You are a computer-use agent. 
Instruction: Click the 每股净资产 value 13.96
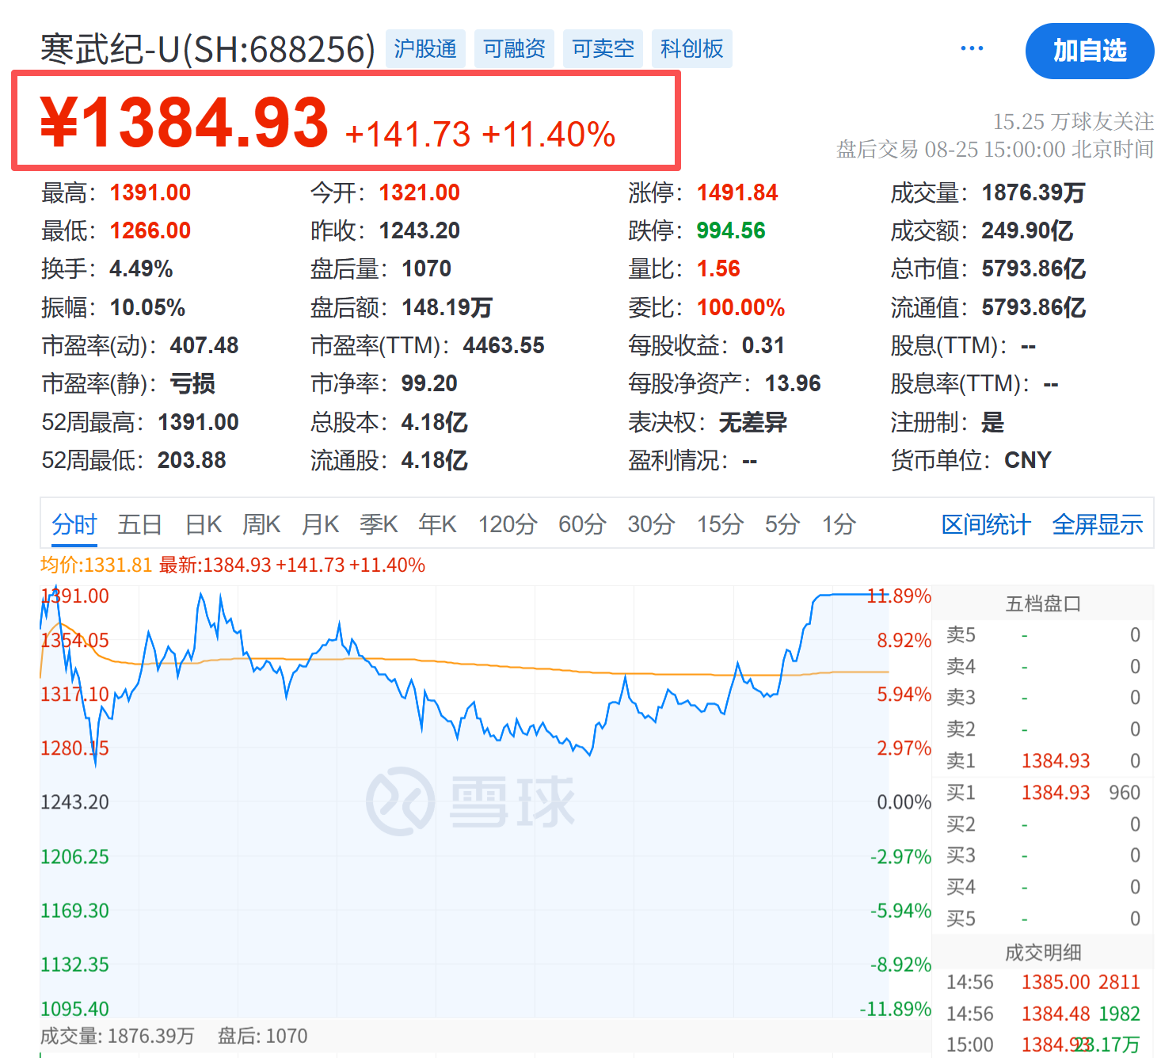click(793, 383)
